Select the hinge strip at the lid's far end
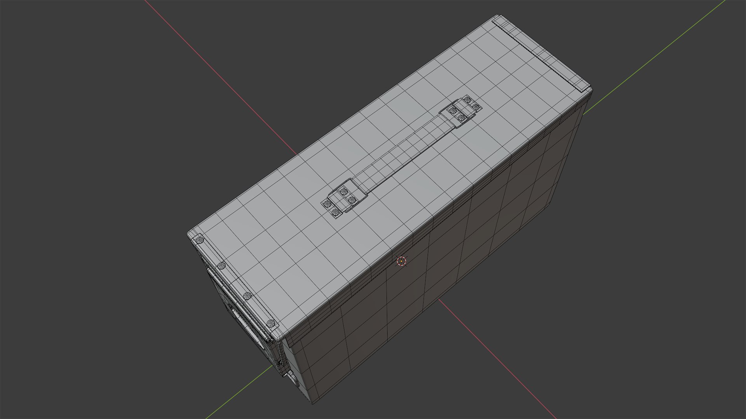 tap(541, 54)
